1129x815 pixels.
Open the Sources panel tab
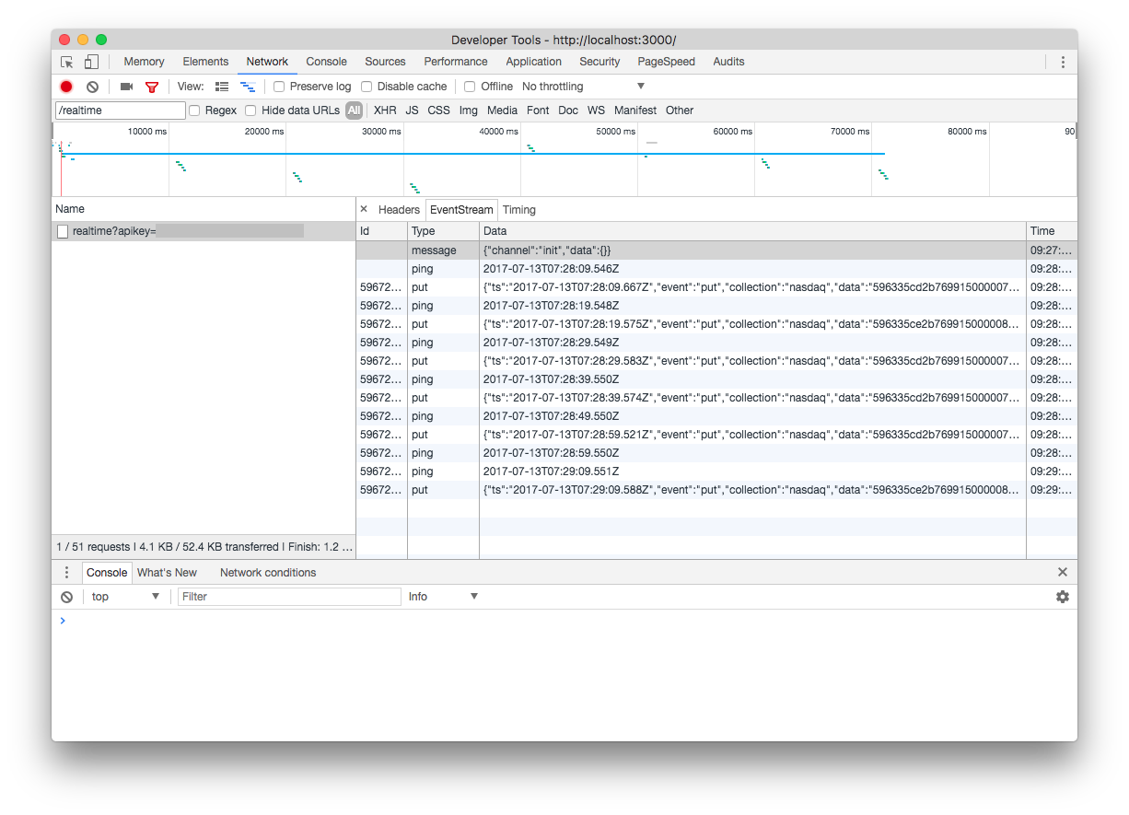(x=385, y=62)
